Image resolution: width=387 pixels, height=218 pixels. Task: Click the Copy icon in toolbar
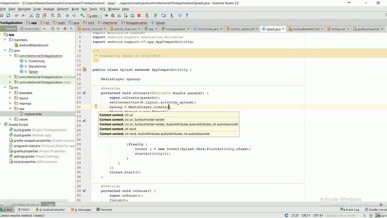pyautogui.click(x=37, y=16)
